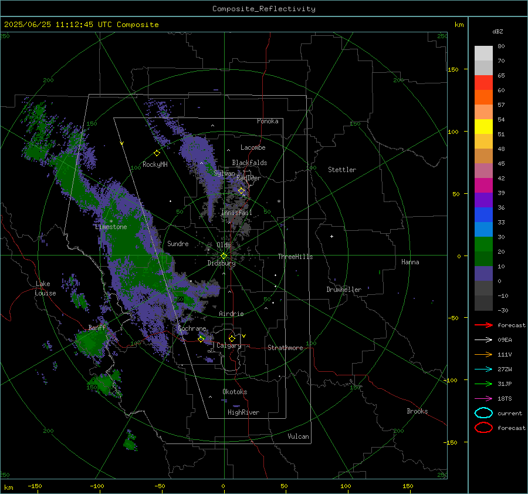Click the 36 dBZ purple color swatch
The width and height of the screenshot is (528, 494).
[x=483, y=200]
